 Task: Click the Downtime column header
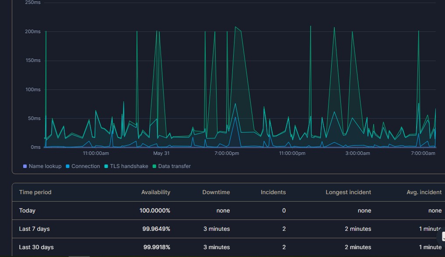[x=216, y=192]
